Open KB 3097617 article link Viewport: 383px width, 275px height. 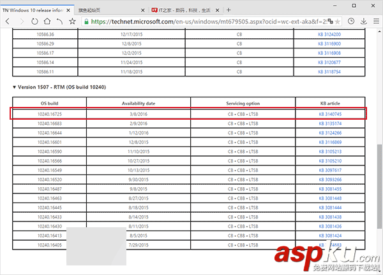(x=330, y=170)
